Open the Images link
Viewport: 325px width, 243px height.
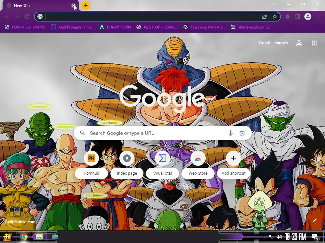pos(281,43)
